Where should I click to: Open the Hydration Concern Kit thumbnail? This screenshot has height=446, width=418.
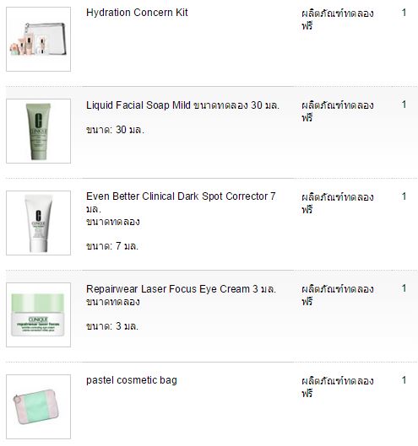[39, 40]
